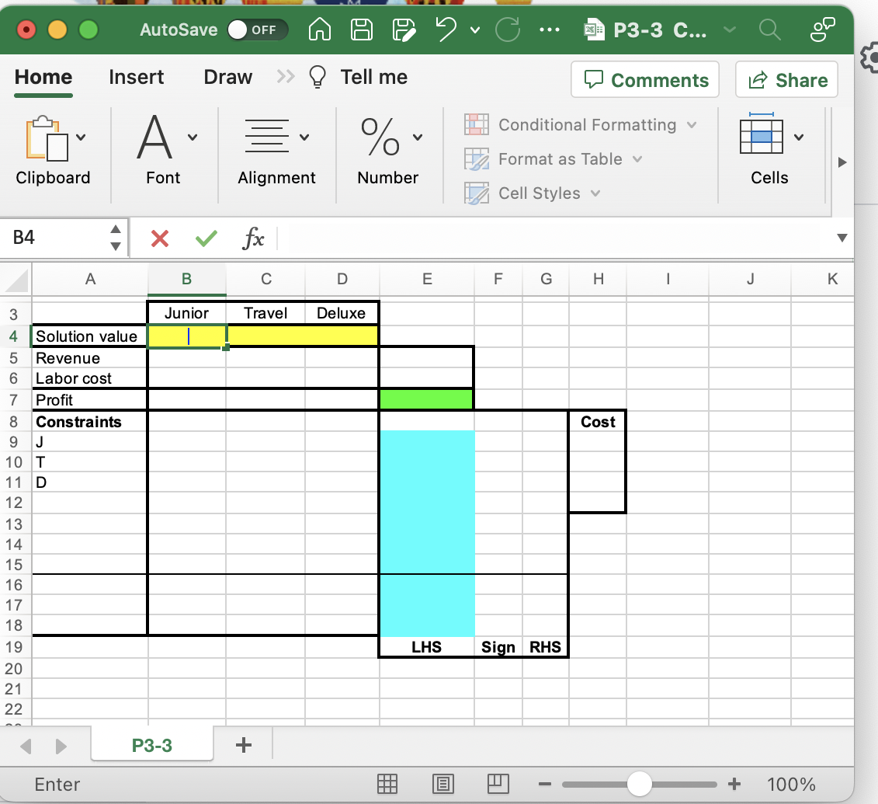Expand the formula bar arrow

point(842,238)
